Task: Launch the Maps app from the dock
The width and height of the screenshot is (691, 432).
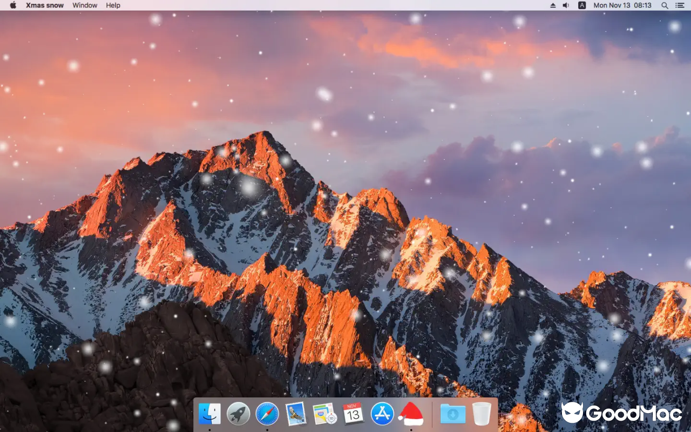Action: point(324,414)
